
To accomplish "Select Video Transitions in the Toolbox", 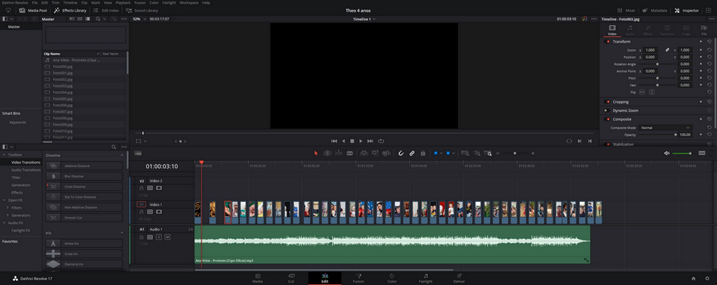I will pyautogui.click(x=26, y=162).
